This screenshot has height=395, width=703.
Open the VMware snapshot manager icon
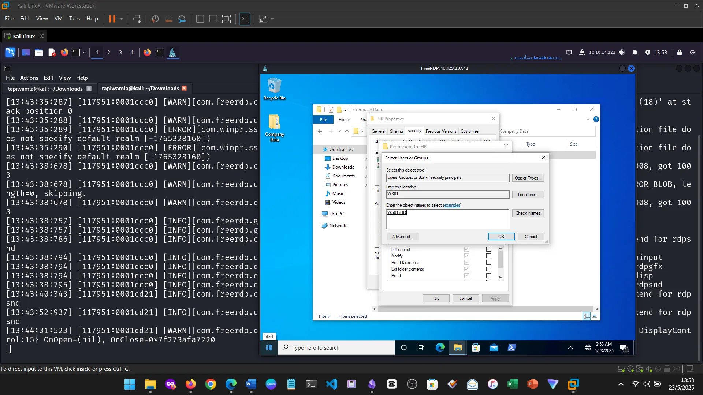182,19
